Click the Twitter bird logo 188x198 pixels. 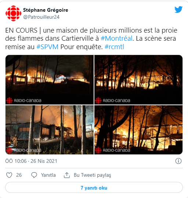178,10
